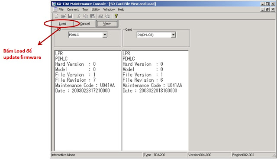Click File Revision : 7 in SD pane
This screenshot has width=277, height=163.
(75, 80)
